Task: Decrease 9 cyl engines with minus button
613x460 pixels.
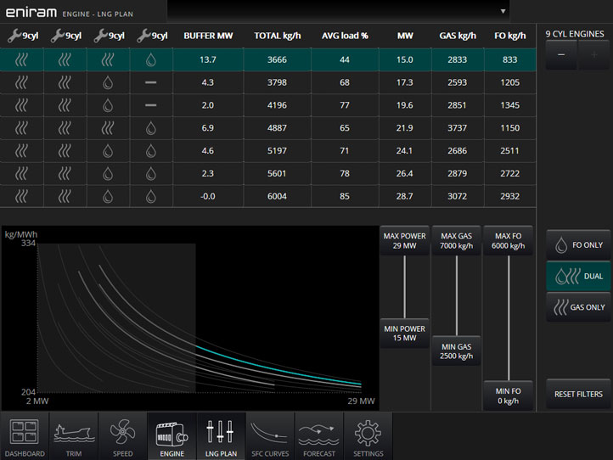Action: [561, 55]
